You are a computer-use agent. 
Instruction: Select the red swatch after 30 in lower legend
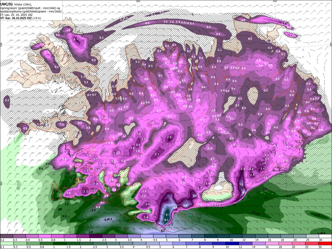click(325, 244)
